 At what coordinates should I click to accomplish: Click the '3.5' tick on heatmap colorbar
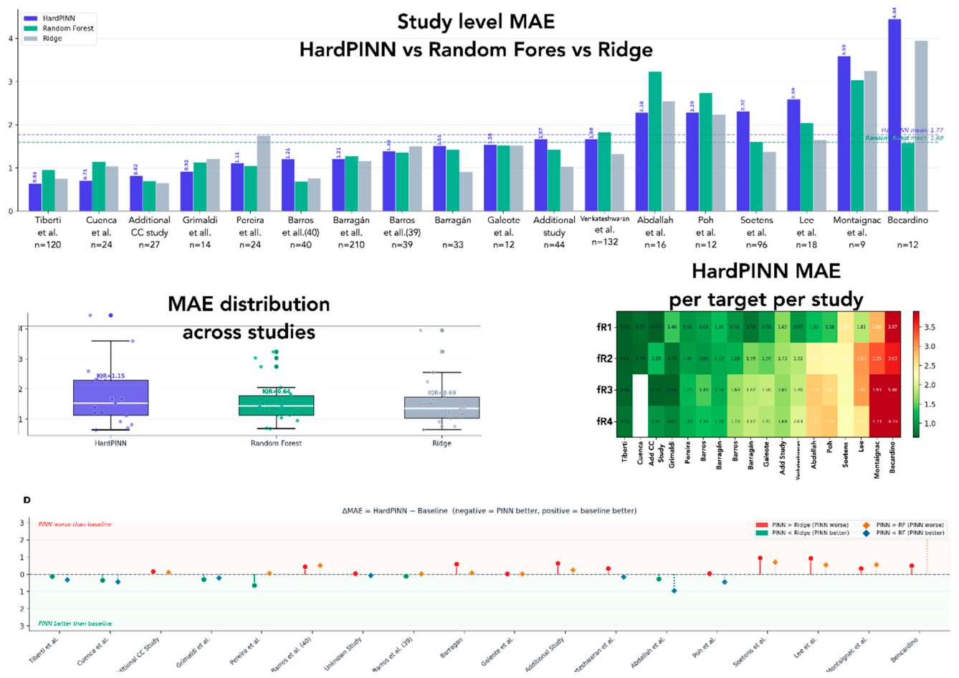(931, 327)
